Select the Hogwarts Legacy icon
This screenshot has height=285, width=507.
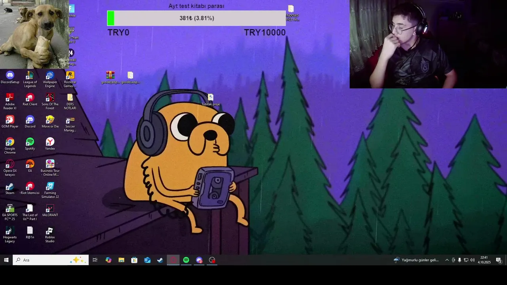[x=10, y=234]
